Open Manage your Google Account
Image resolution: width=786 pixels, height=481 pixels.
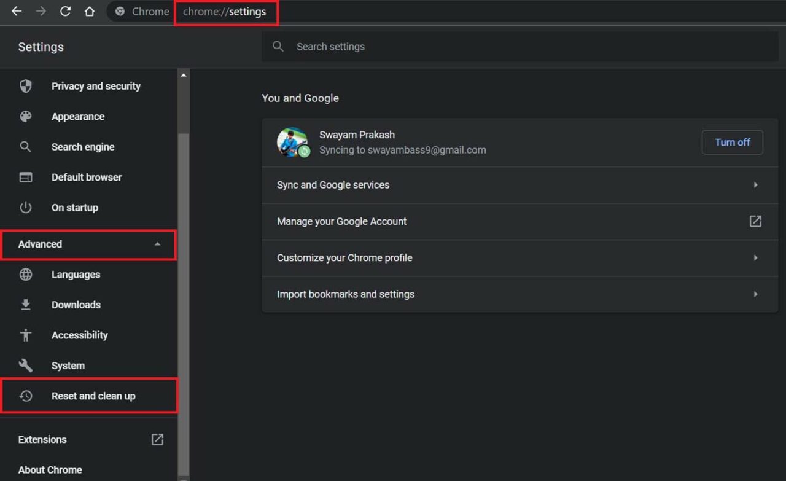[519, 221]
